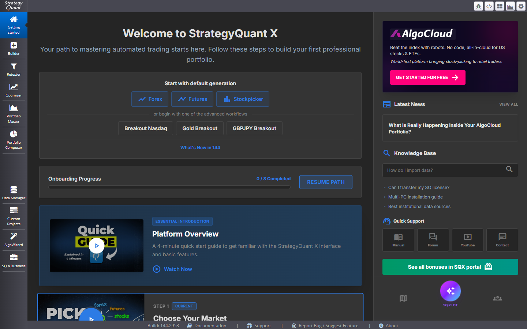Open the Contact quick support tile
The height and width of the screenshot is (329, 527).
(x=502, y=240)
